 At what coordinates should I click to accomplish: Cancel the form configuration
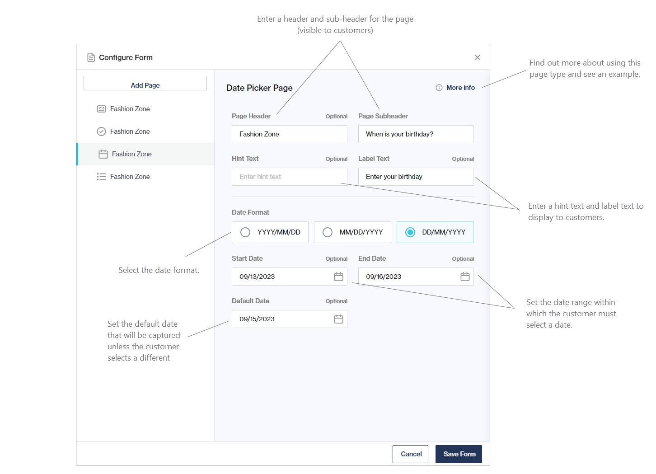[410, 454]
